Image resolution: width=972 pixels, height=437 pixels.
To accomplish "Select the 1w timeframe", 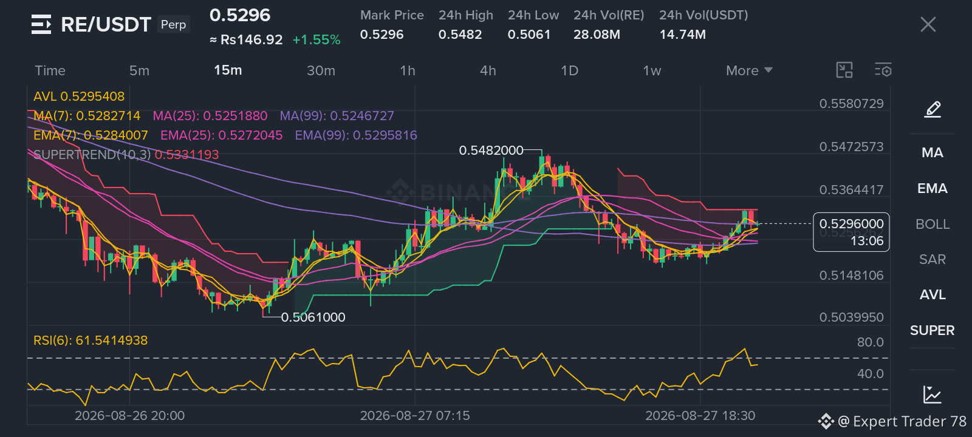I will click(x=652, y=70).
